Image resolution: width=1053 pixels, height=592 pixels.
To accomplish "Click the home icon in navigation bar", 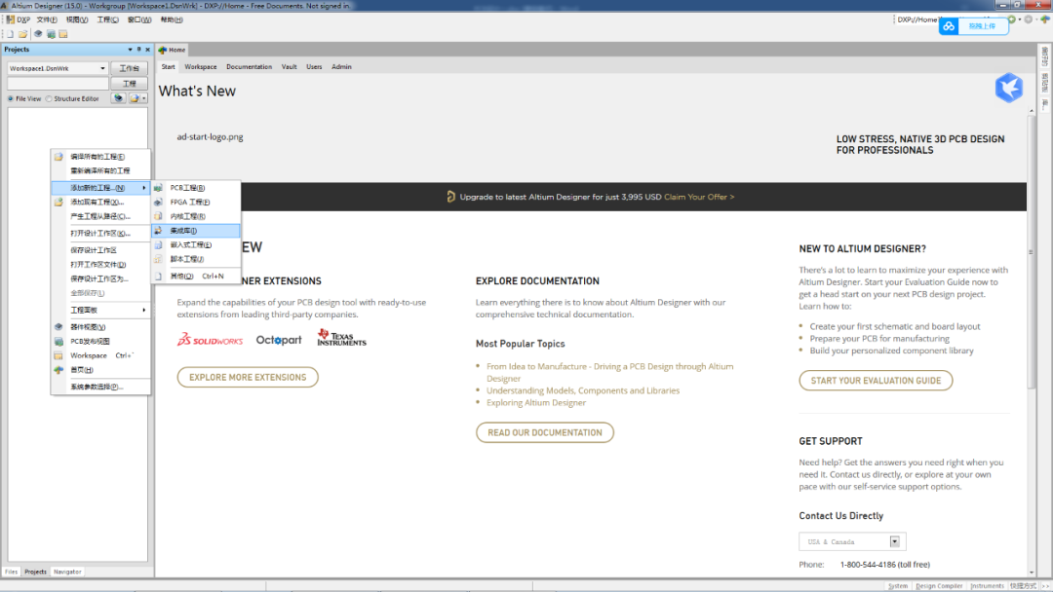I will (x=1044, y=19).
